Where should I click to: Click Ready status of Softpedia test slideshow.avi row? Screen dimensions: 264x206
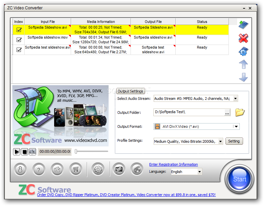(x=202, y=50)
